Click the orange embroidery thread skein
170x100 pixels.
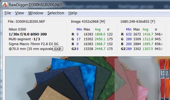(x=167, y=80)
